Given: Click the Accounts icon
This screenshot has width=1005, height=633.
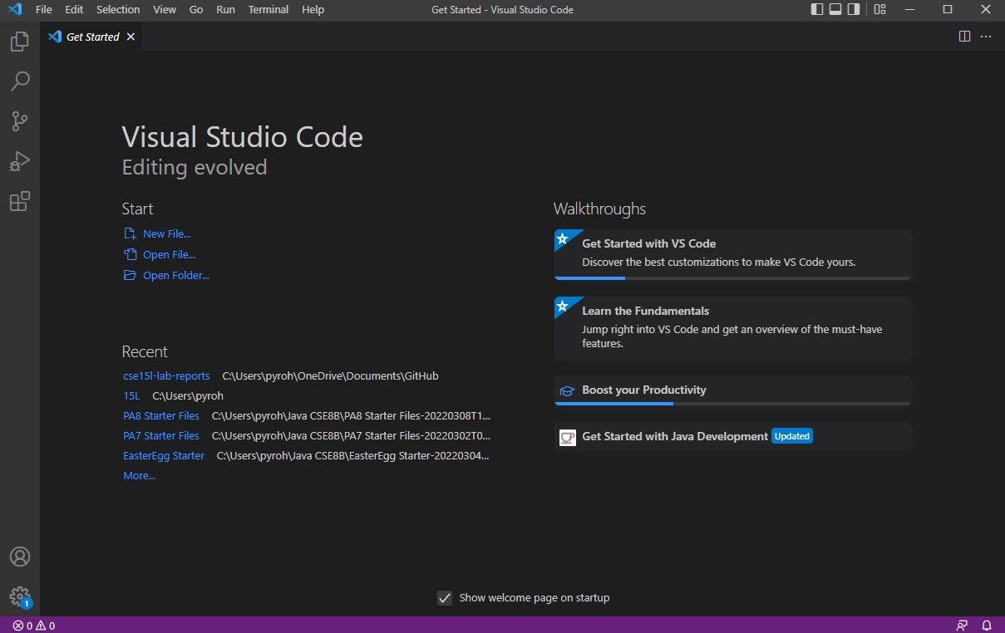Looking at the screenshot, I should 19,557.
